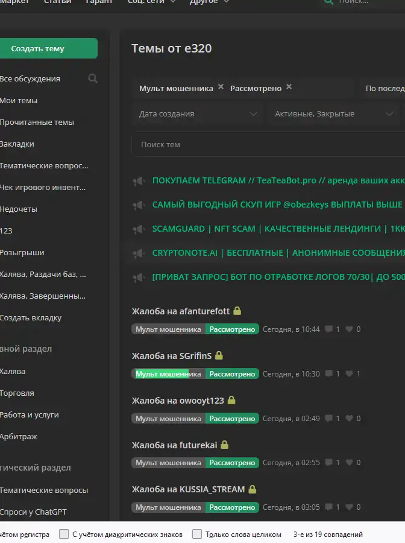Open sidebar tab named 123
This screenshot has height=543, width=405.
6,230
